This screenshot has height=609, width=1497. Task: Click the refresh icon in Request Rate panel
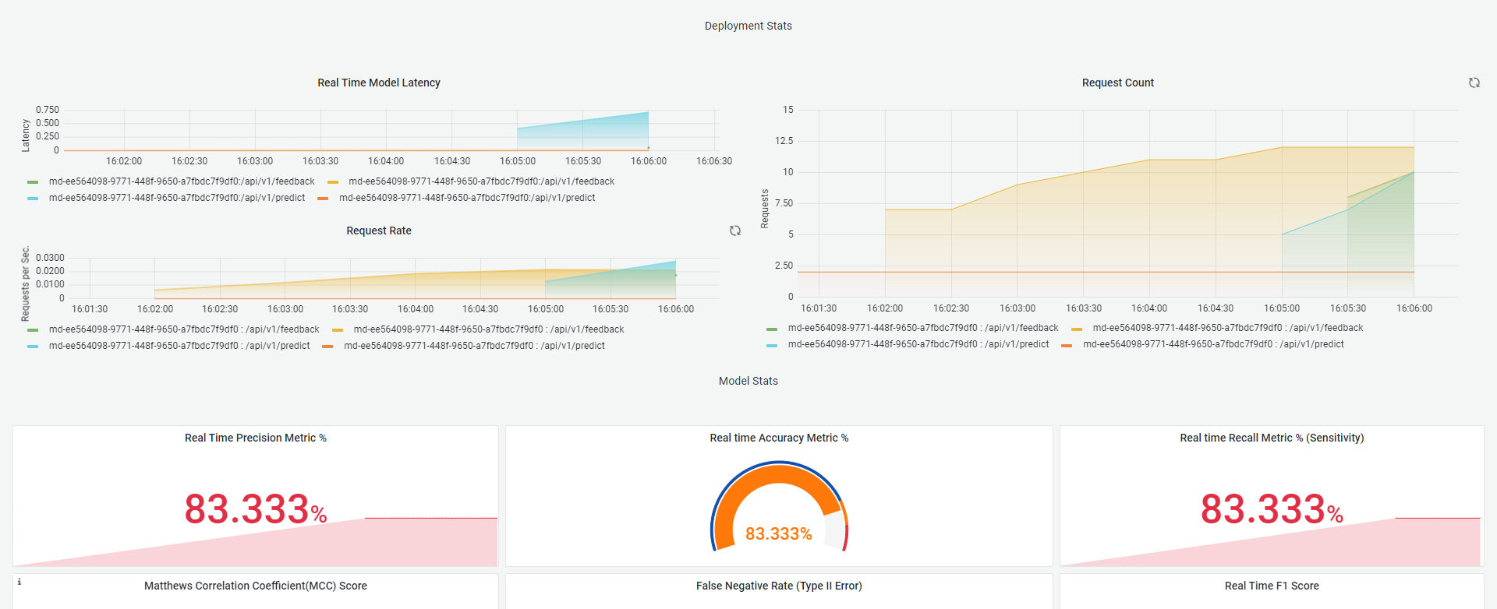pyautogui.click(x=734, y=231)
